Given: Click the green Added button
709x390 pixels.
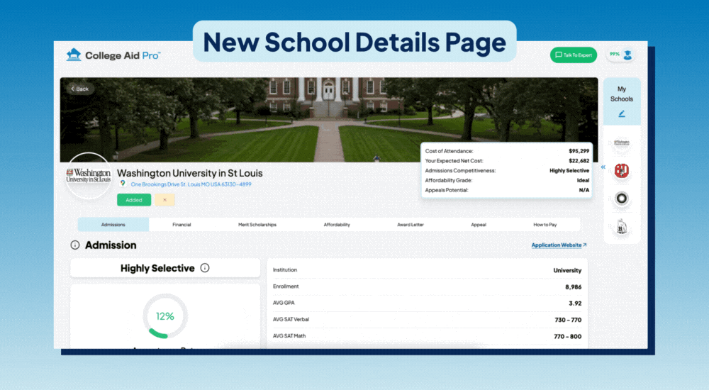Looking at the screenshot, I should pyautogui.click(x=134, y=200).
